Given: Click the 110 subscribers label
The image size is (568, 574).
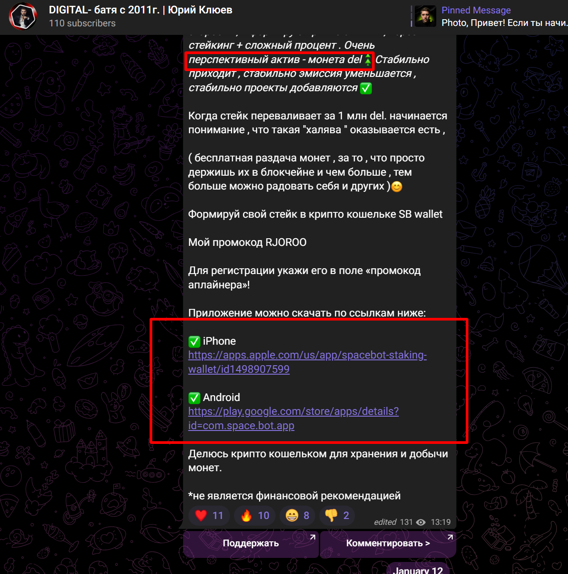Looking at the screenshot, I should click(x=82, y=23).
